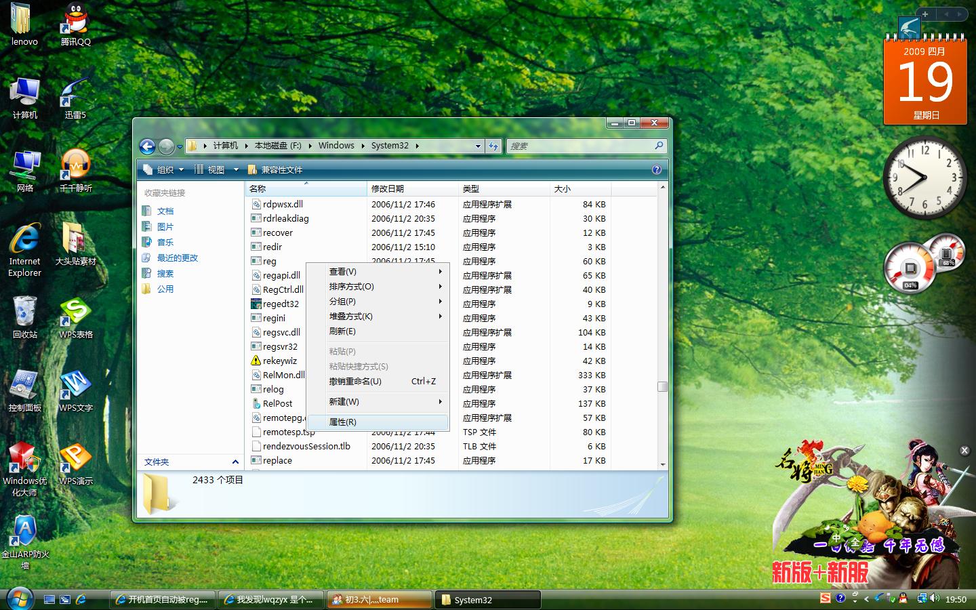The width and height of the screenshot is (976, 610).
Task: Click the 搜索 search input field
Action: [580, 146]
